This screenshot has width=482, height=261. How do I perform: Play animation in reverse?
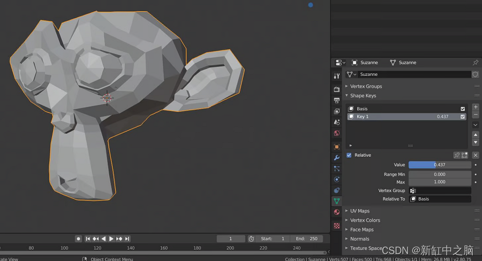tap(103, 239)
